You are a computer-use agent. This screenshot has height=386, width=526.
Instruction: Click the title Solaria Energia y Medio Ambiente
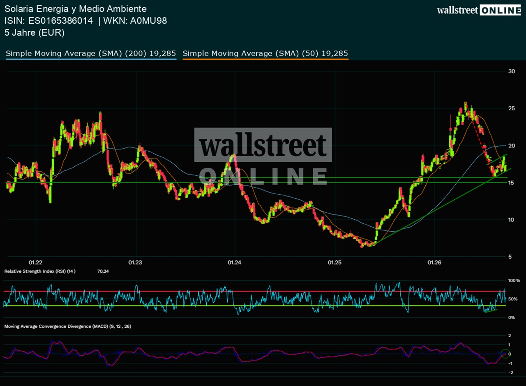pyautogui.click(x=76, y=9)
